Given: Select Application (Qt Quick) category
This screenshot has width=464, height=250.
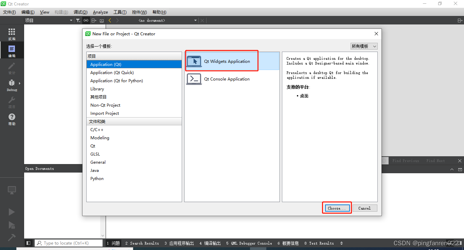Looking at the screenshot, I should tap(134, 73).
